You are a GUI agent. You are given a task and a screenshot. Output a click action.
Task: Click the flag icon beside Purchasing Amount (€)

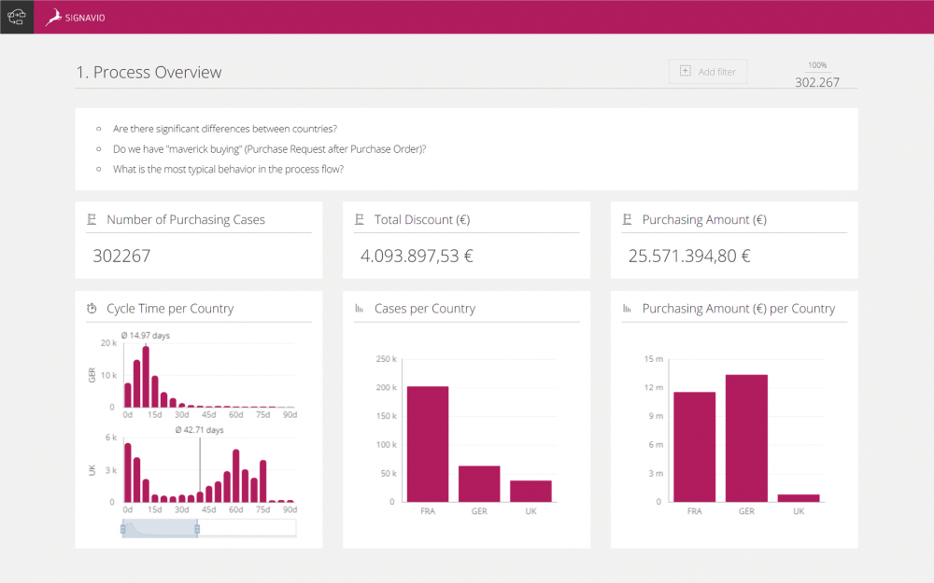point(628,220)
